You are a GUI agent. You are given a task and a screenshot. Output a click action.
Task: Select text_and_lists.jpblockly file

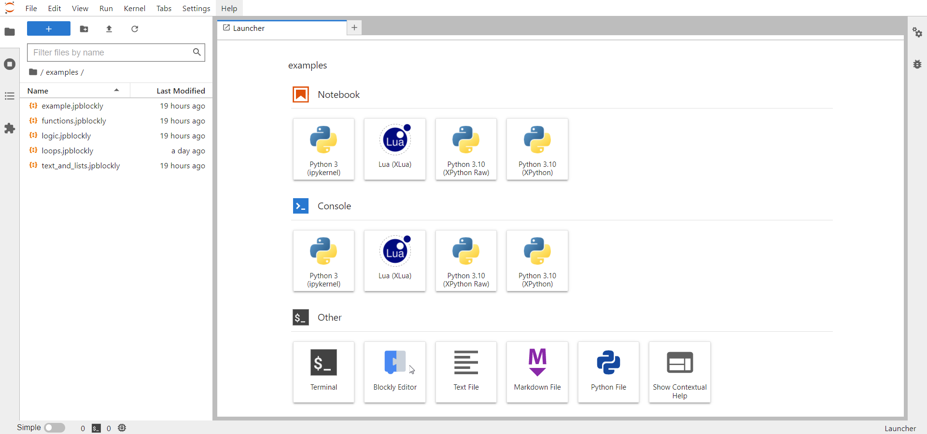116,165
